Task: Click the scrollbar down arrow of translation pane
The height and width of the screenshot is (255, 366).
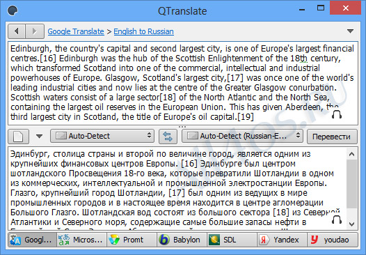Action: coord(351,224)
